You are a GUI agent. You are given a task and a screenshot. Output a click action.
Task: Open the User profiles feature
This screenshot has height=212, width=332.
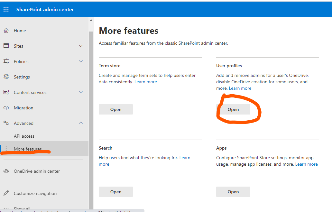(233, 109)
